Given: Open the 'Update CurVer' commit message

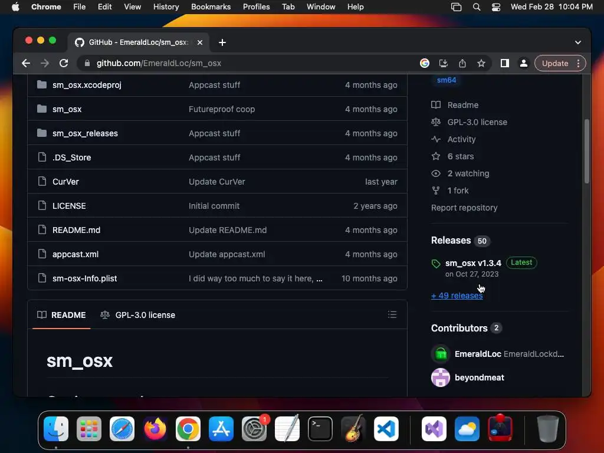Looking at the screenshot, I should pyautogui.click(x=217, y=182).
